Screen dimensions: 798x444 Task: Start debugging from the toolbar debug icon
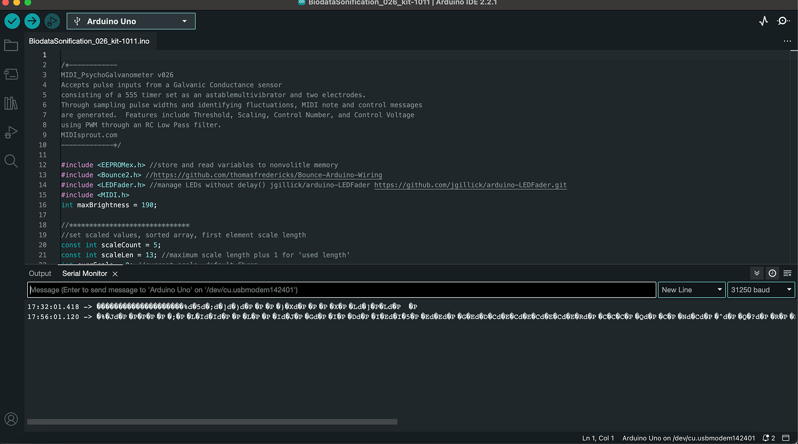point(52,21)
